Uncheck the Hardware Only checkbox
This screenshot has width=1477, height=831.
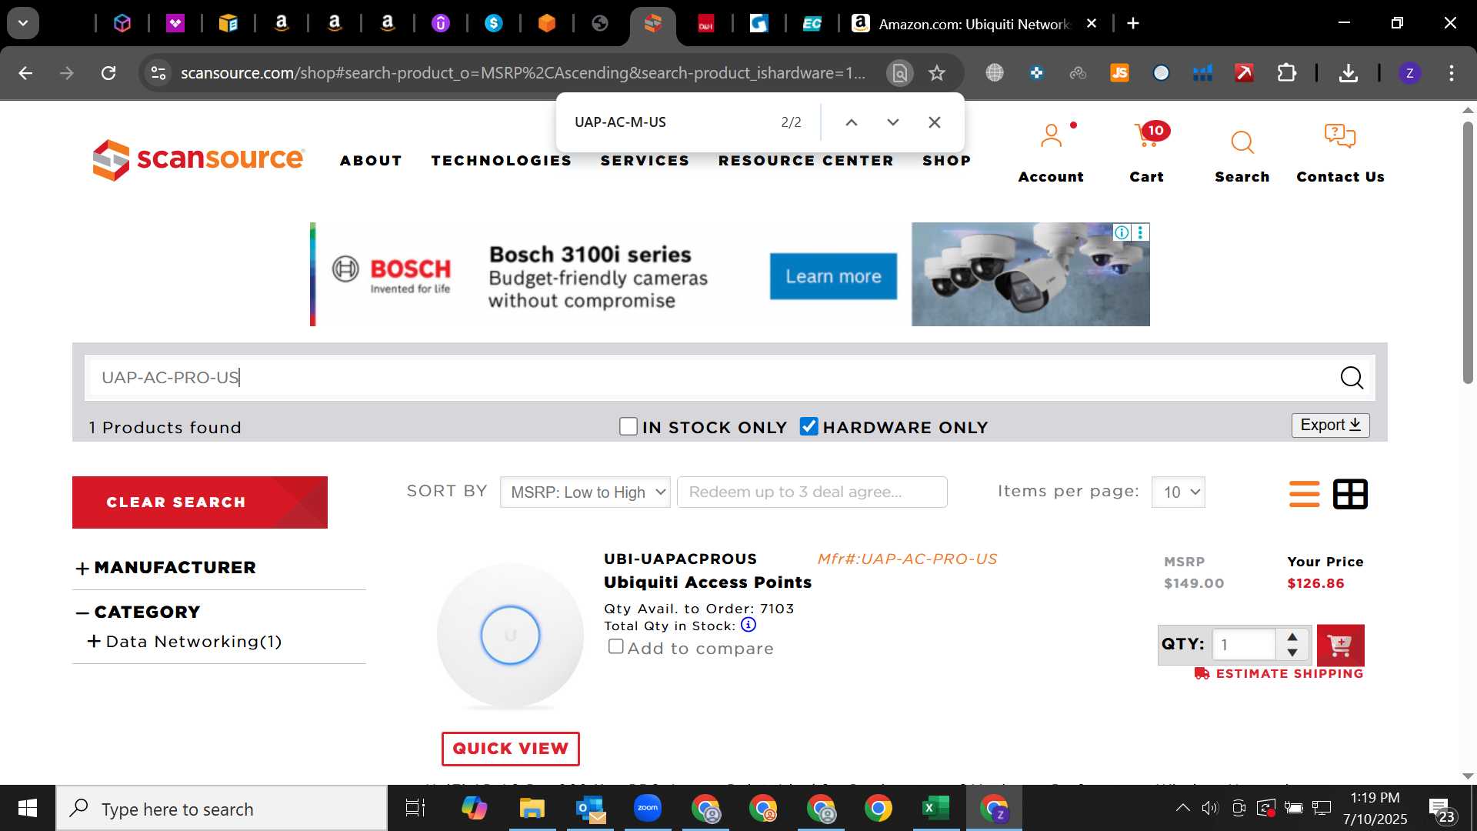point(809,426)
